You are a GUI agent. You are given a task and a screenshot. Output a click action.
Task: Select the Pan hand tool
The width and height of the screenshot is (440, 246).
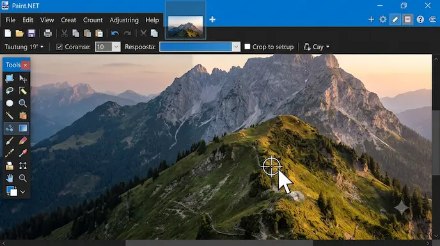click(x=10, y=178)
